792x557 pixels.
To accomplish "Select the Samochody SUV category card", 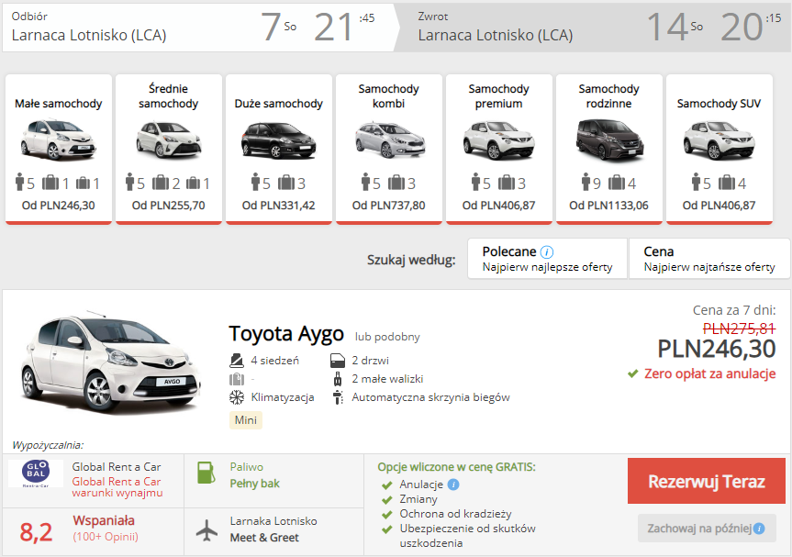I will [x=719, y=149].
